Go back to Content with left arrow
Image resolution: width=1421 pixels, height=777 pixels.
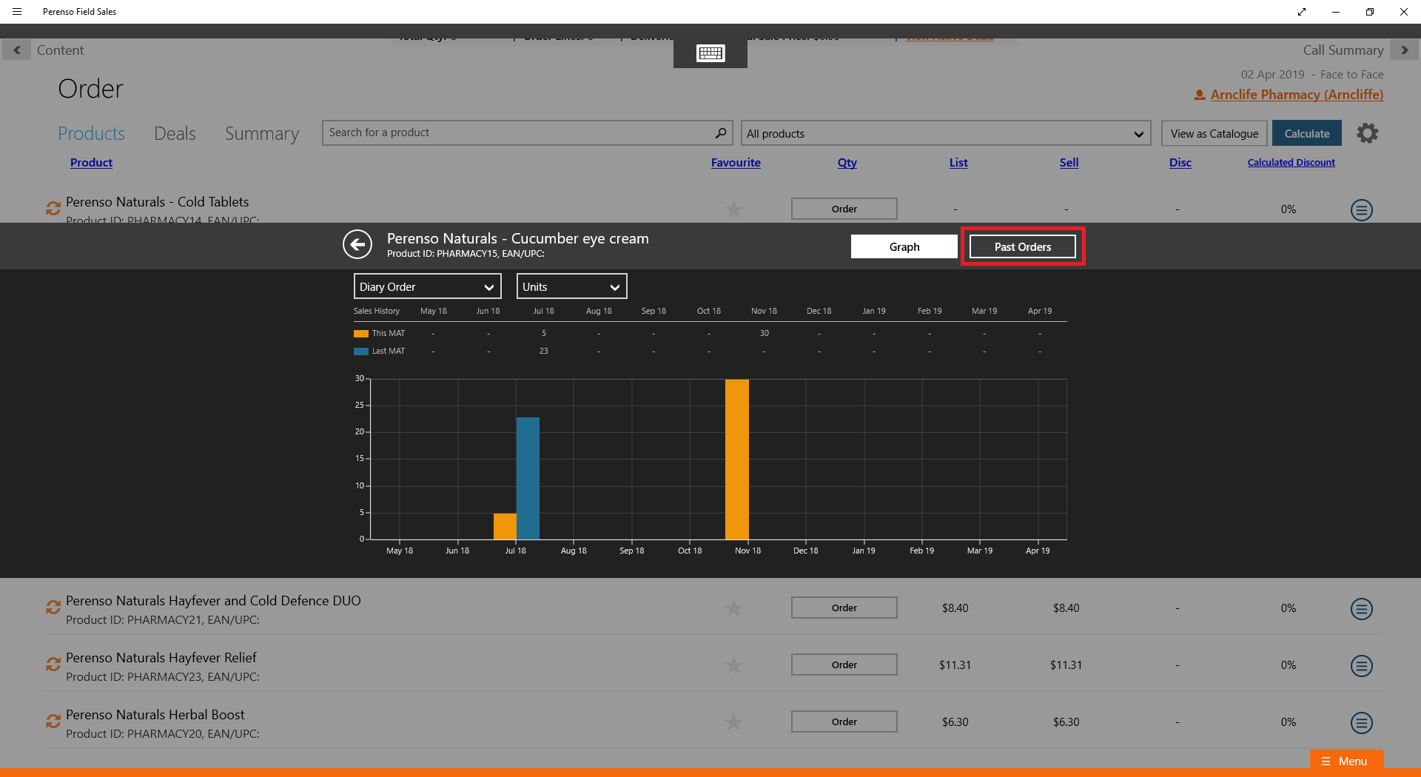pyautogui.click(x=16, y=50)
